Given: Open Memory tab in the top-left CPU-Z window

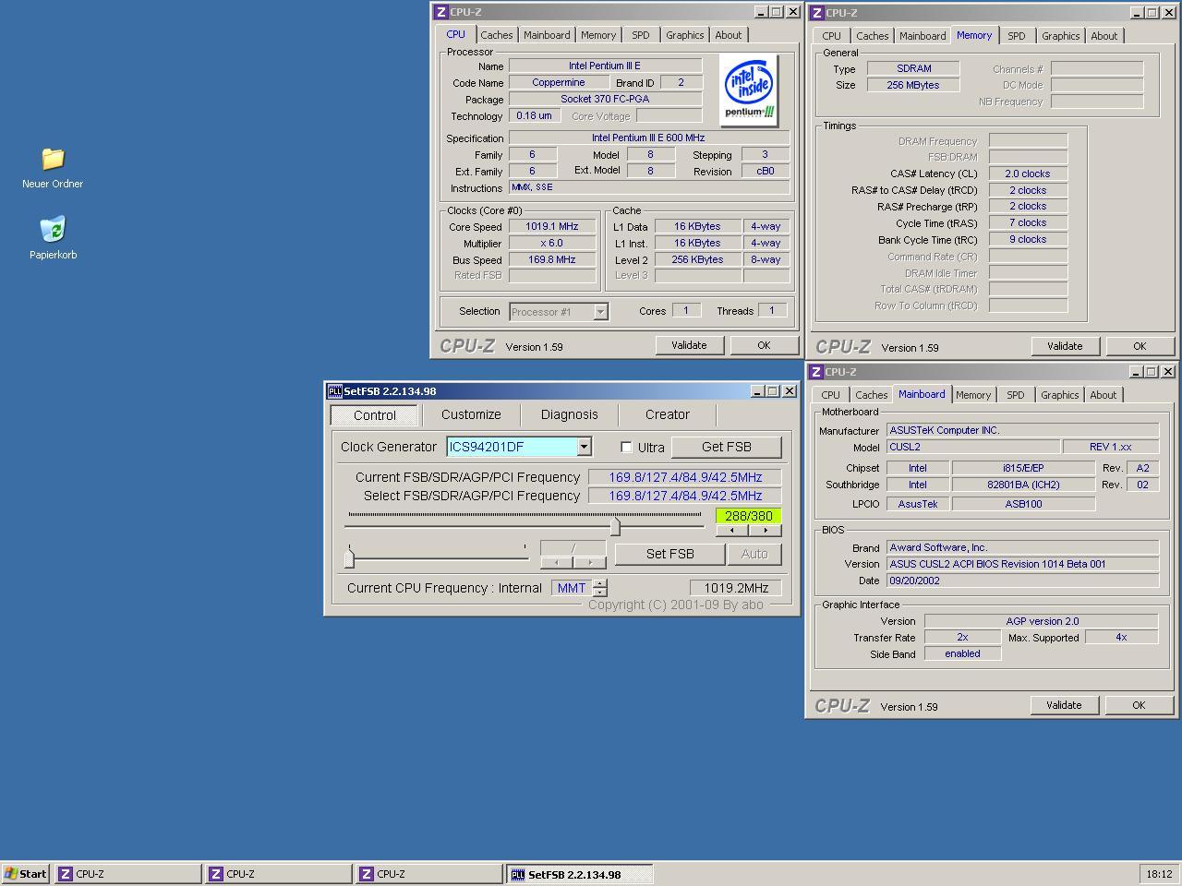Looking at the screenshot, I should [598, 35].
